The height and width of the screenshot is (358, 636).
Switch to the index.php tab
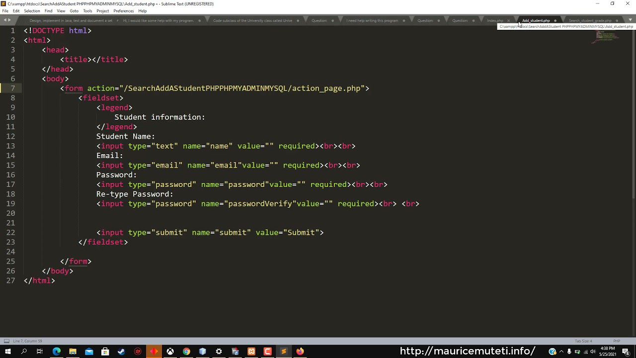click(495, 20)
